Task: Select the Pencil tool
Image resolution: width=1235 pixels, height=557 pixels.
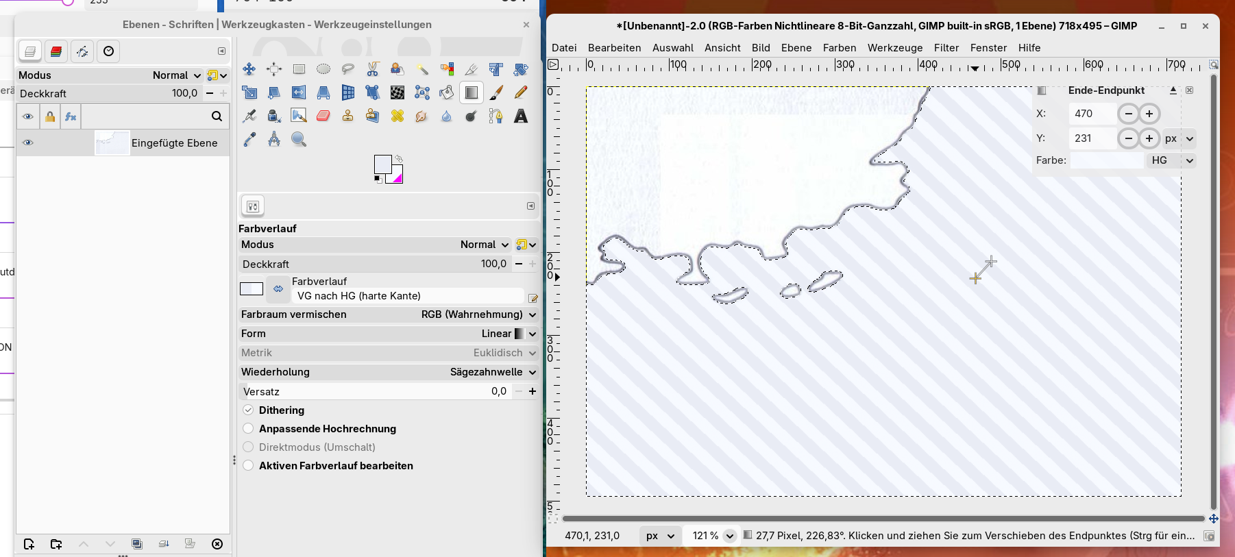Action: point(521,92)
